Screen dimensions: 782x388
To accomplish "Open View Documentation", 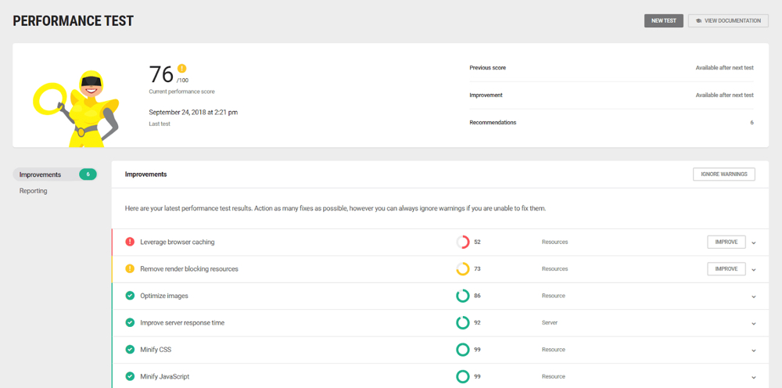I will point(728,20).
